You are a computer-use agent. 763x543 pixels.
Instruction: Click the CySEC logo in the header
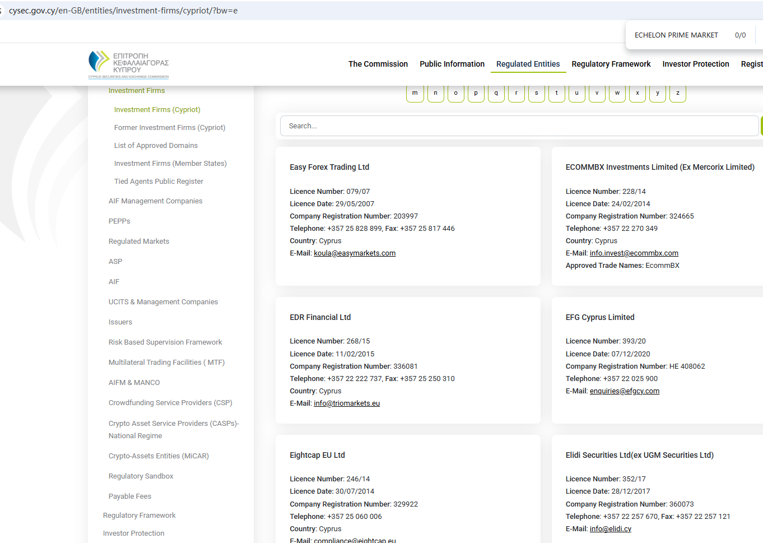pyautogui.click(x=128, y=64)
